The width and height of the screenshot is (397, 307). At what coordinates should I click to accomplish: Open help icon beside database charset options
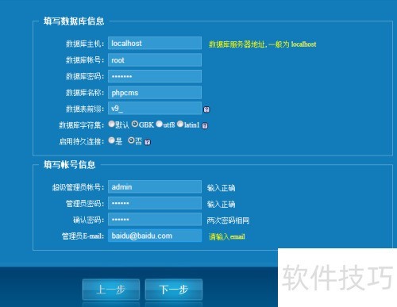[205, 125]
